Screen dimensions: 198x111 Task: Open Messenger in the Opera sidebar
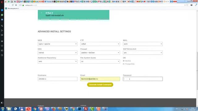click(2, 10)
